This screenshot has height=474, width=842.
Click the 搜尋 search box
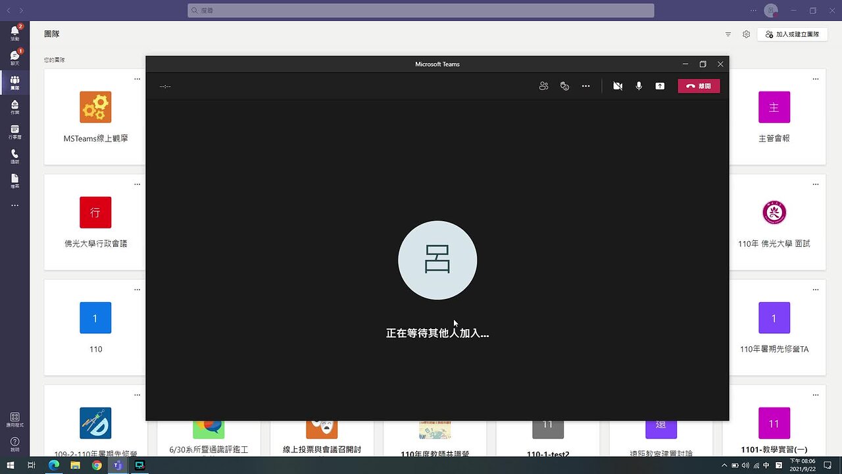pos(421,11)
